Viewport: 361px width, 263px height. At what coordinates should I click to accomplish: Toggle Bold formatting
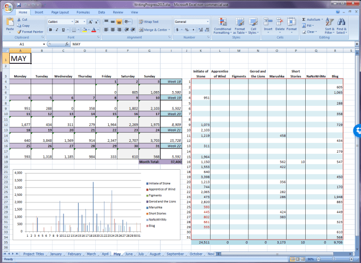pyautogui.click(x=50, y=30)
